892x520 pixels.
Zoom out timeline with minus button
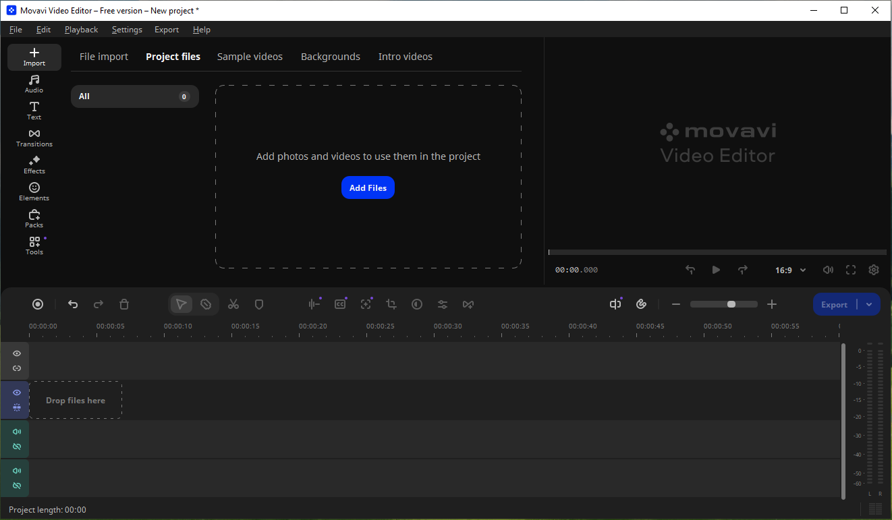(676, 304)
